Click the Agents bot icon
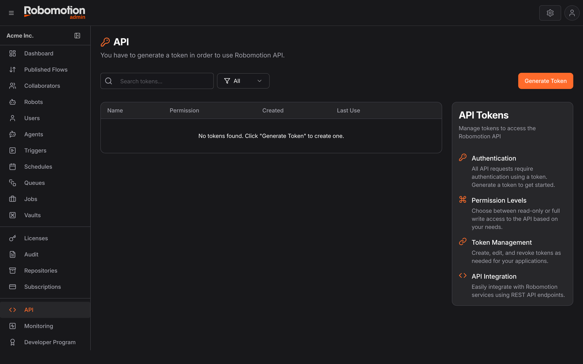Screen dimensions: 583x364 (13, 134)
